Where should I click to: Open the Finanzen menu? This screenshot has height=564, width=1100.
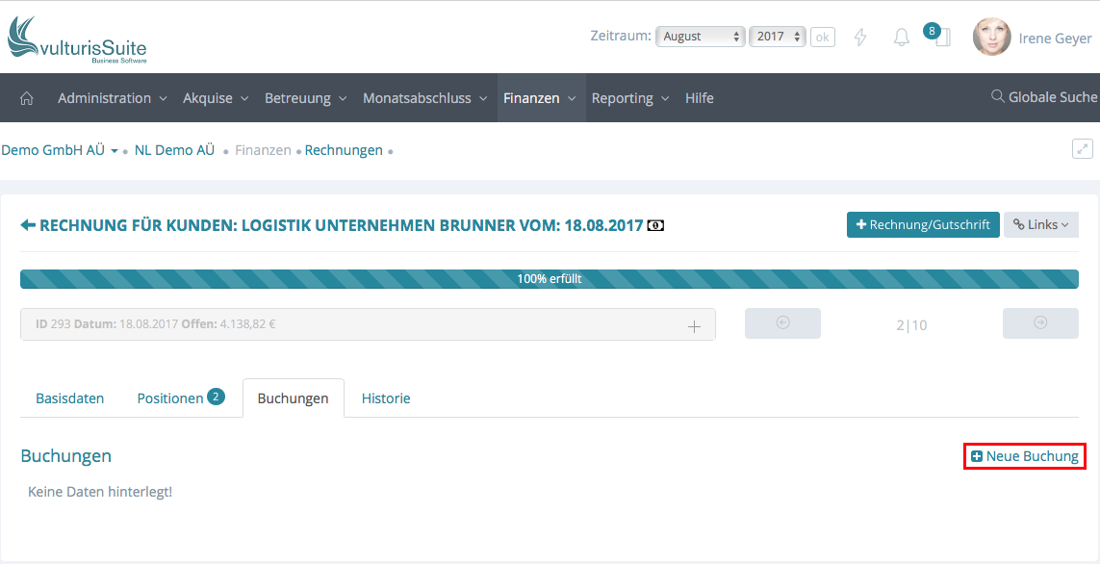[x=540, y=98]
